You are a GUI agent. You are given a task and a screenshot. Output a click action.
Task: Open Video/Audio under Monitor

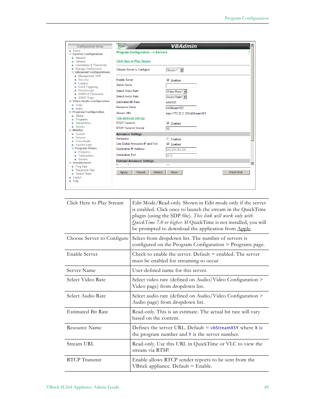[83, 141]
